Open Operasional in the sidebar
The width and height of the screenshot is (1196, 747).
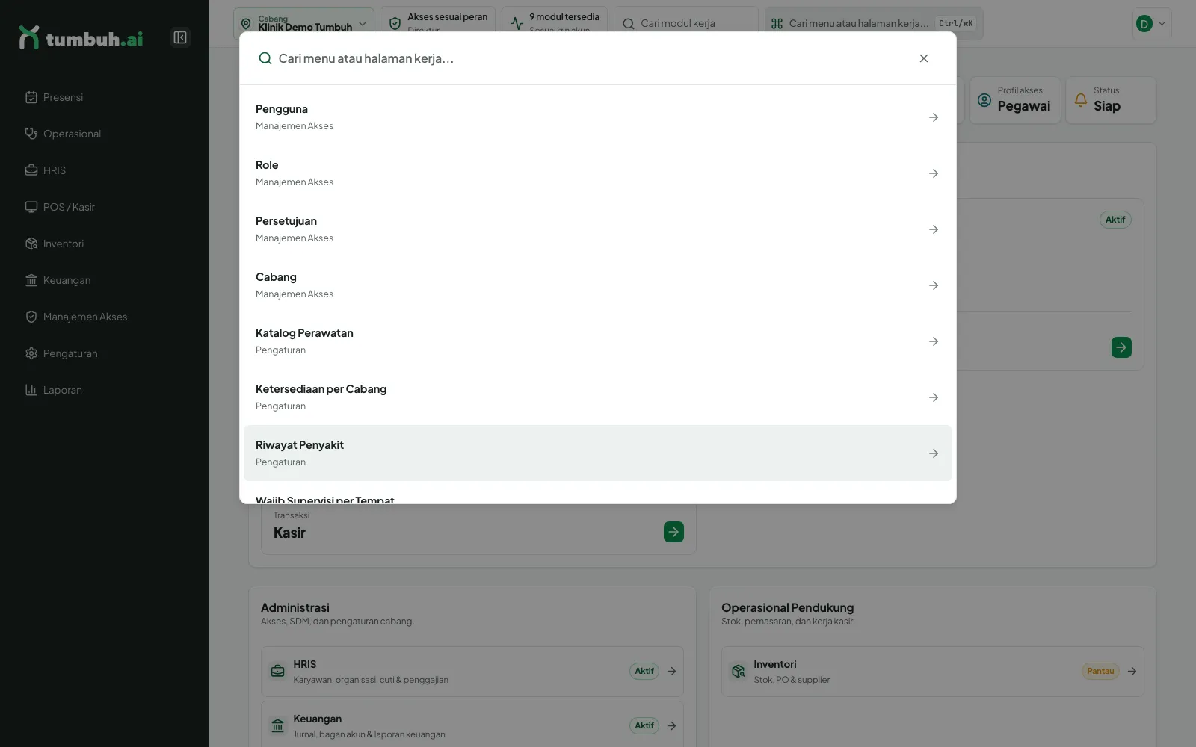pyautogui.click(x=105, y=134)
